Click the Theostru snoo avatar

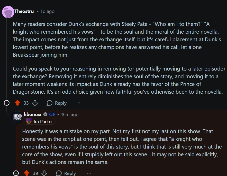tap(8, 12)
